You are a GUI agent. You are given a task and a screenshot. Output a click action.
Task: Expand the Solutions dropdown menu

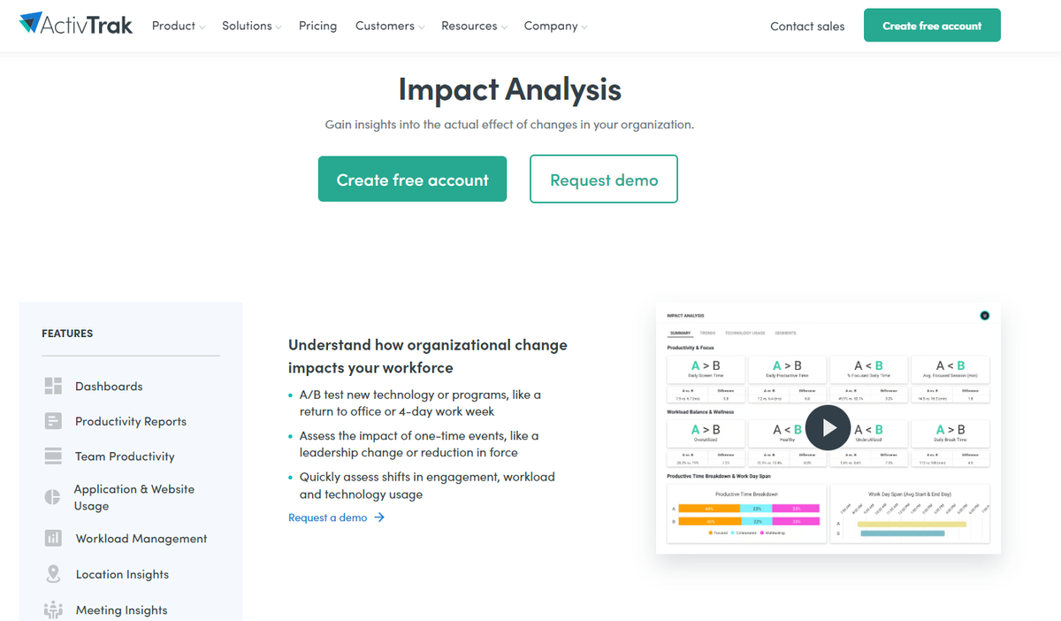(x=251, y=27)
